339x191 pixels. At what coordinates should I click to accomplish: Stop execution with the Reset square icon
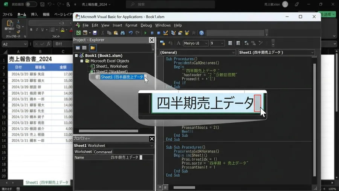click(x=159, y=33)
